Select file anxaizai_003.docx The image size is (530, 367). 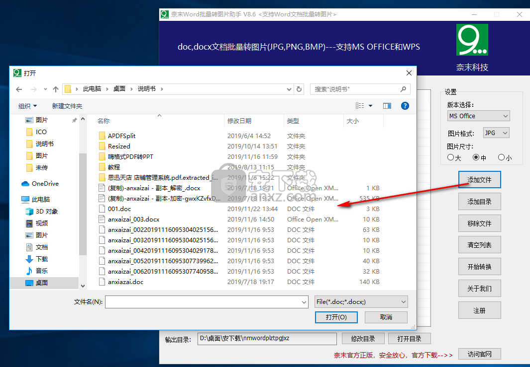(x=133, y=219)
